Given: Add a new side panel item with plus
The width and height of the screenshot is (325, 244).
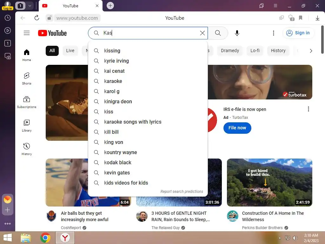Looking at the screenshot, I should (8, 210).
